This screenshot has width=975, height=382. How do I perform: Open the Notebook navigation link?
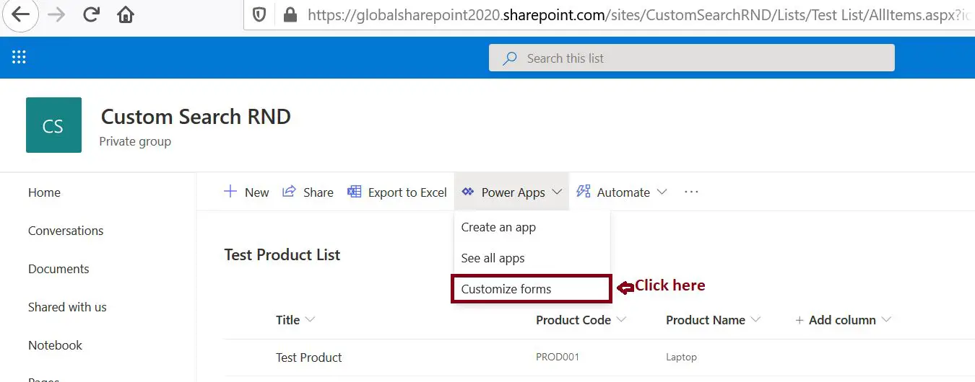(55, 345)
